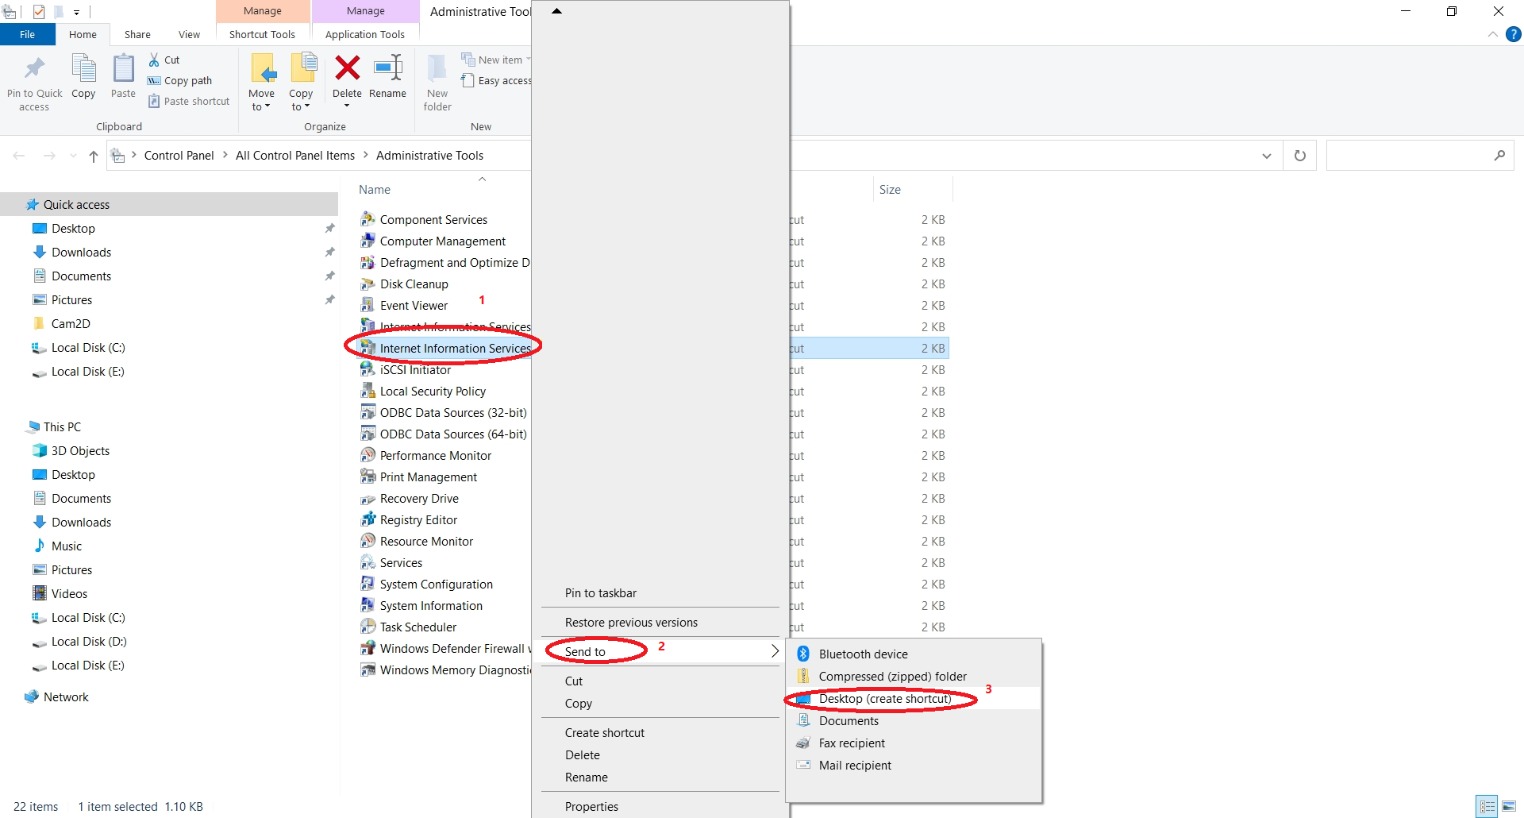Open Network in the navigation pane
The height and width of the screenshot is (818, 1524).
click(66, 696)
